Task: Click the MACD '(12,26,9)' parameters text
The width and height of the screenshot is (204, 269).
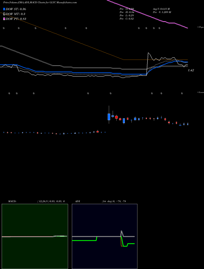Action: pyautogui.click(x=51, y=201)
